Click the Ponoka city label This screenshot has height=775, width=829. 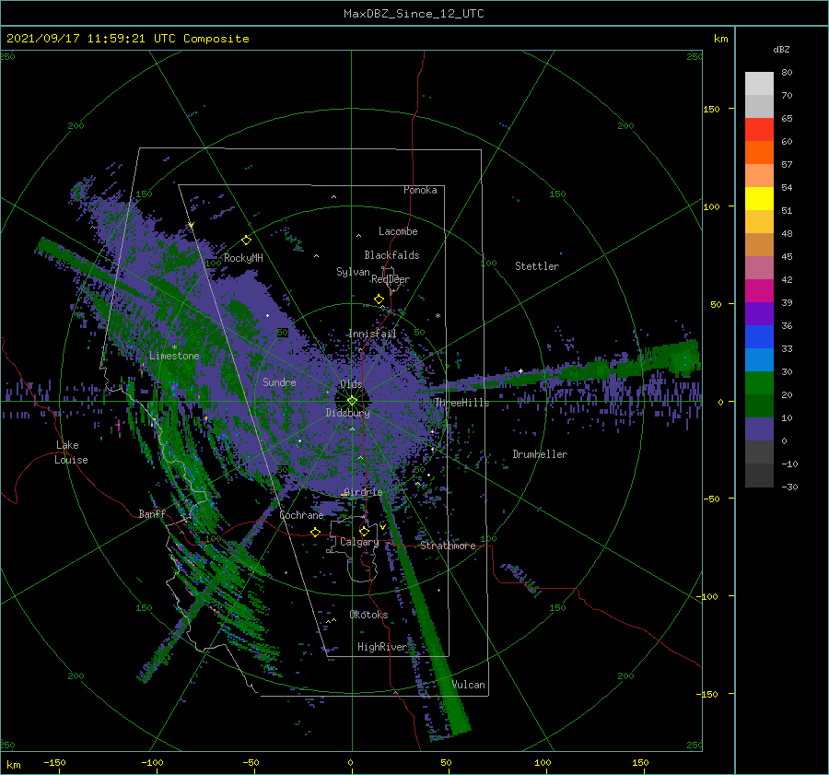click(420, 190)
